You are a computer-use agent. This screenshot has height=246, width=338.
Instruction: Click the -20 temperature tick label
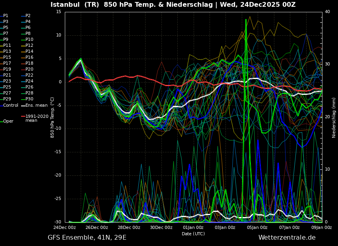click(58, 175)
